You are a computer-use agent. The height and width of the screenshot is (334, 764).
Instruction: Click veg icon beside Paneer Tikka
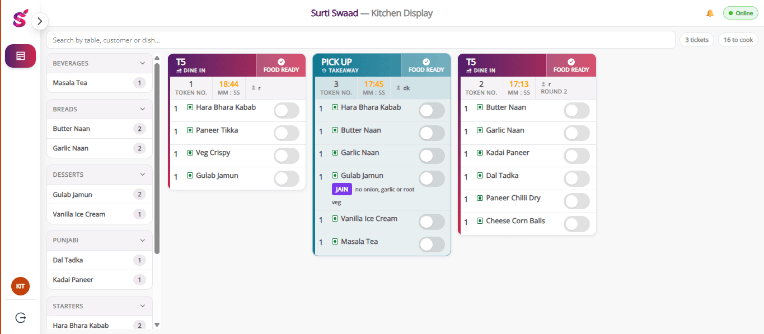pyautogui.click(x=190, y=130)
